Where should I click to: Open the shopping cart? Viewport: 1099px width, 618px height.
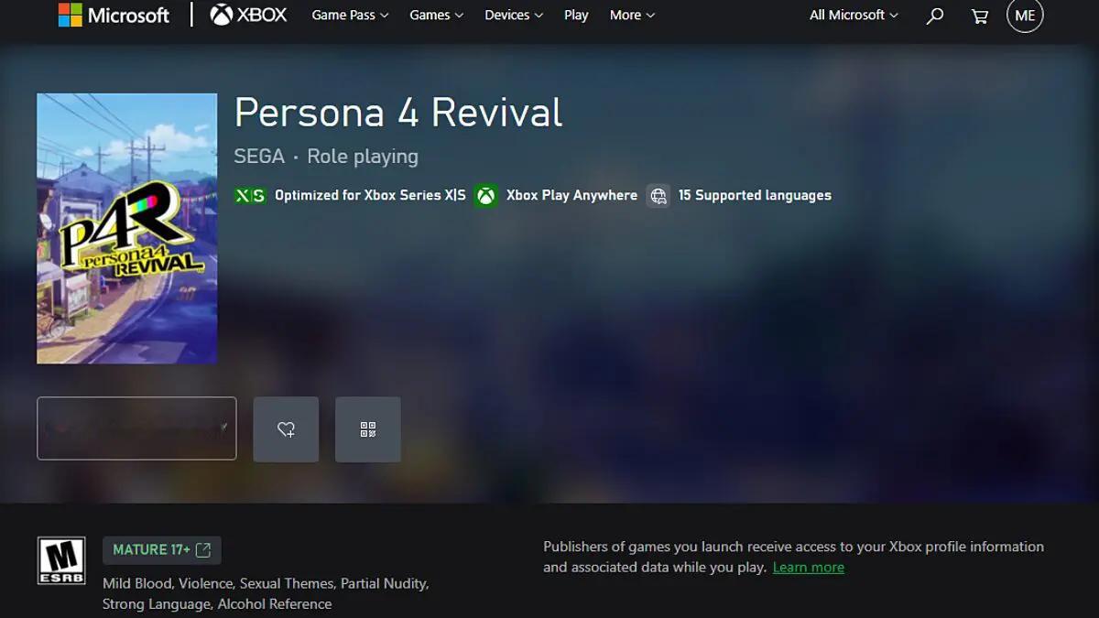pos(980,16)
